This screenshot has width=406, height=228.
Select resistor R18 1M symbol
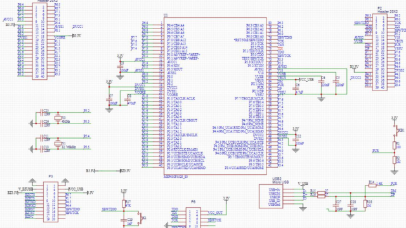coord(365,204)
